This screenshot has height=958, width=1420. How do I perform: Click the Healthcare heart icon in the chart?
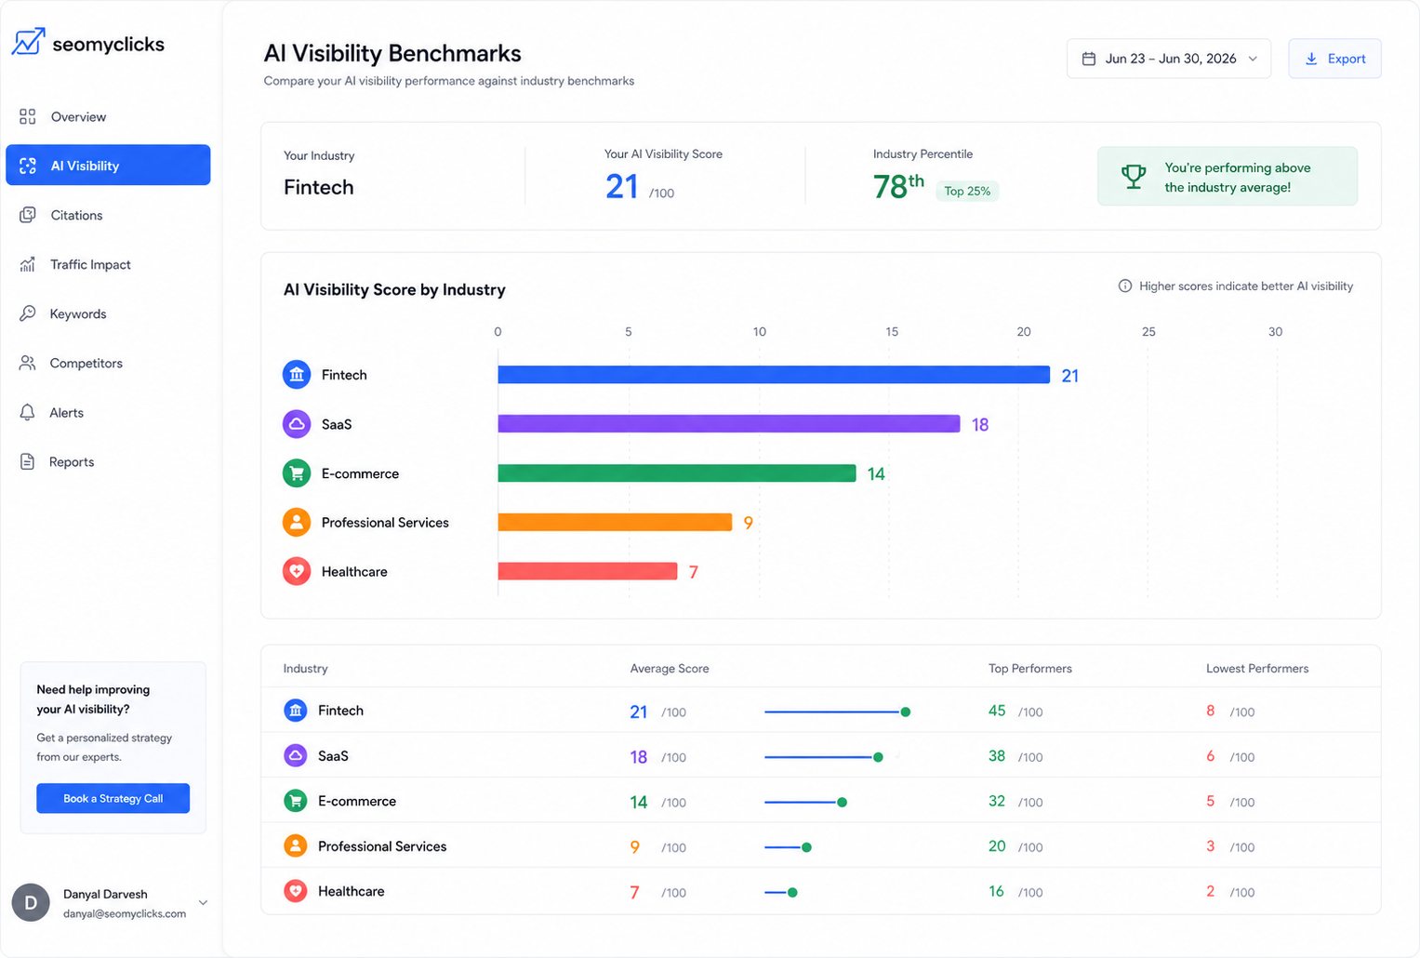click(x=297, y=571)
